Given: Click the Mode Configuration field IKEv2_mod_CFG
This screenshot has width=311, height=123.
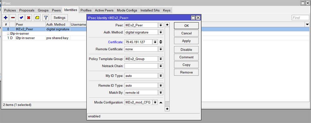Looking at the screenshot, I should coord(138,102).
